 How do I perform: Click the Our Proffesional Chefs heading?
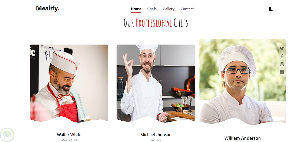pyautogui.click(x=156, y=23)
